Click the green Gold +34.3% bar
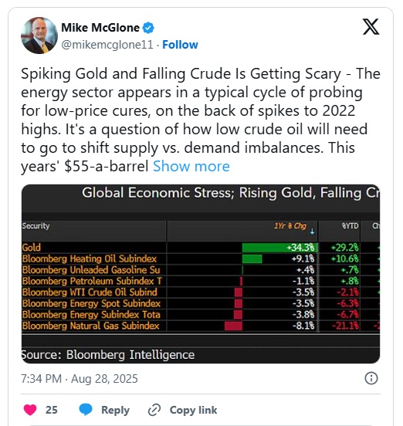This screenshot has width=403, height=426. (x=280, y=248)
